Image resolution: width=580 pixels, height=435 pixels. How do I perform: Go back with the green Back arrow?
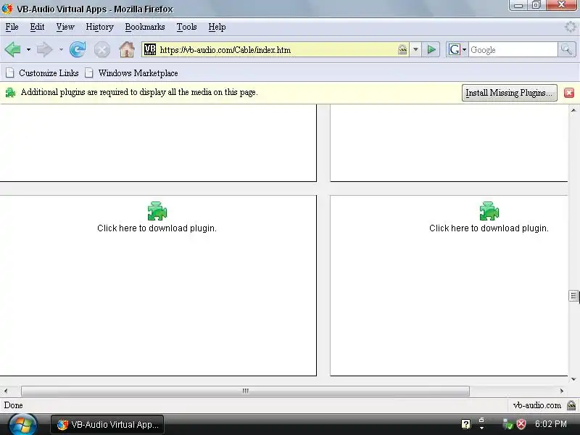(12, 49)
